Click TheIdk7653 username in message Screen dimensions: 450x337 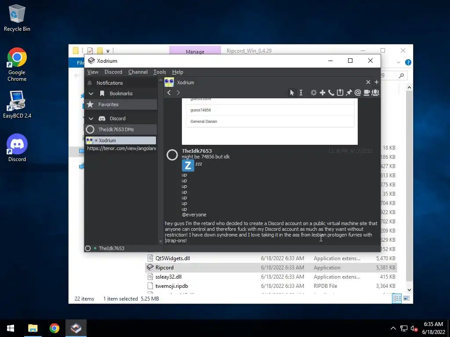point(196,151)
